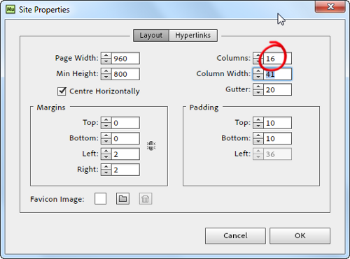This screenshot has height=259, width=350.
Task: Decrease Padding Top with down arrow
Action: click(258, 126)
